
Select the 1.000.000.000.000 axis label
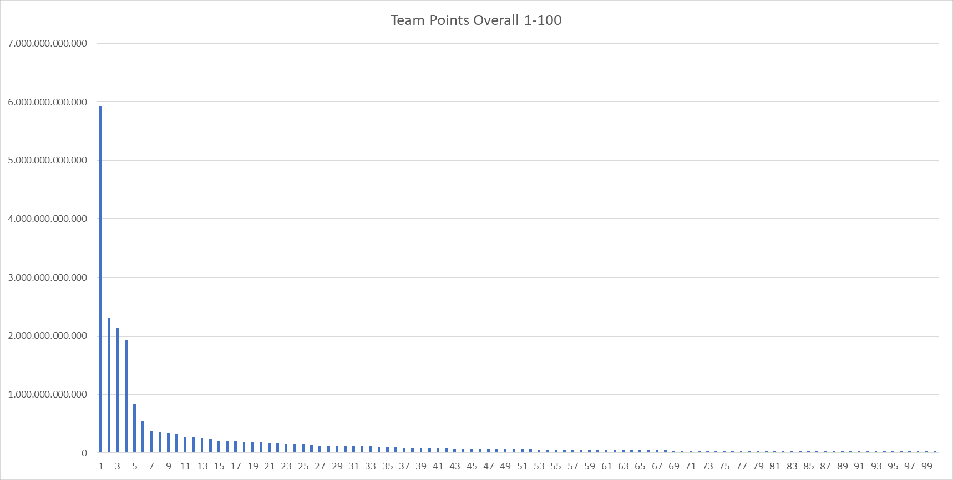point(48,394)
